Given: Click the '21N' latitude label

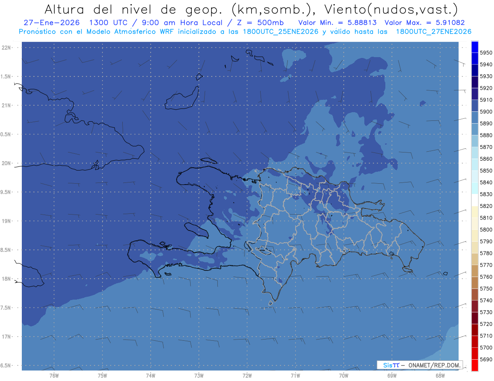Looking at the screenshot, I should pyautogui.click(x=7, y=105).
